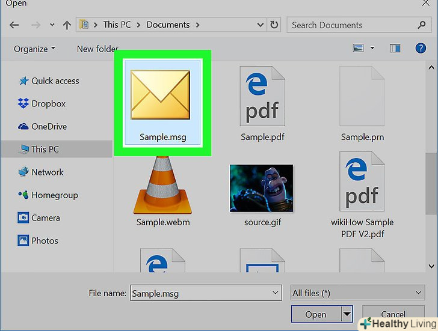Viewport: 438px width, 331px height.
Task: Expand the file type All files dropdown
Action: point(357,293)
